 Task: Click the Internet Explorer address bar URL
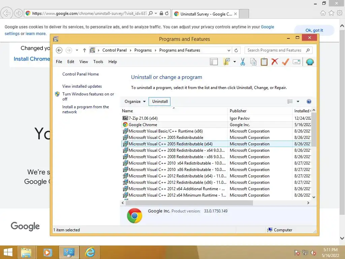[89, 13]
